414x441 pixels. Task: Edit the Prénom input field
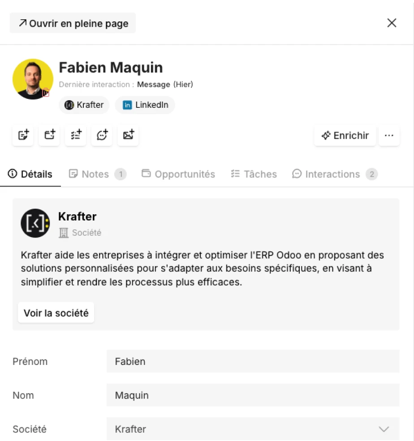pos(253,361)
